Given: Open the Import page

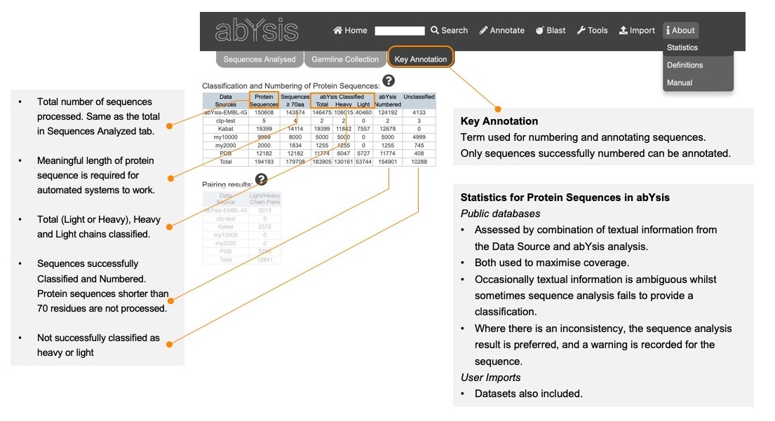Looking at the screenshot, I should (x=636, y=30).
